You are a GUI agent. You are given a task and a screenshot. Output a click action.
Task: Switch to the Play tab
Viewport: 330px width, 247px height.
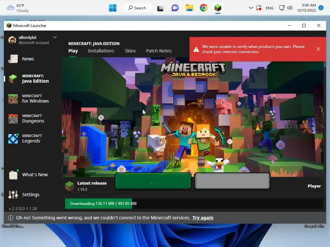click(x=73, y=51)
